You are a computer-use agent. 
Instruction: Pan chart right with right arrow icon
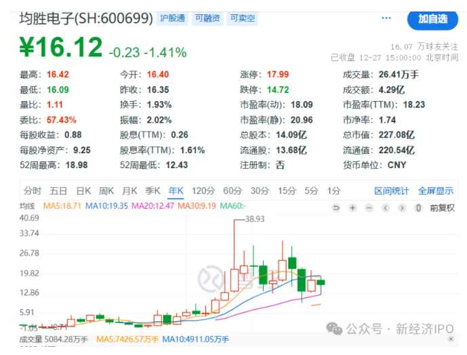tap(402, 207)
